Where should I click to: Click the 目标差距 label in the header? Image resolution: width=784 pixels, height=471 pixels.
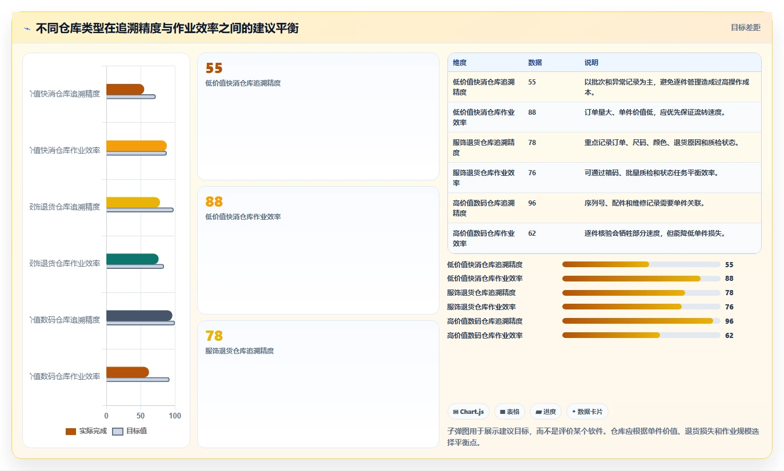coord(746,27)
